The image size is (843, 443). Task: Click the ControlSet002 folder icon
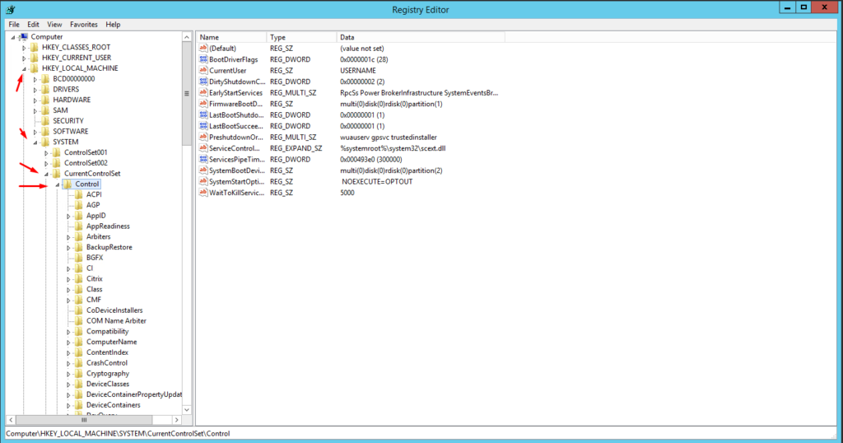pyautogui.click(x=57, y=163)
